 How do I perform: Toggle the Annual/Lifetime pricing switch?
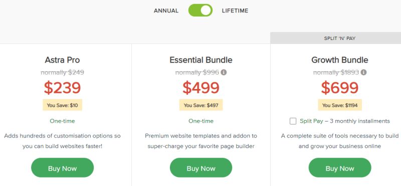[200, 10]
